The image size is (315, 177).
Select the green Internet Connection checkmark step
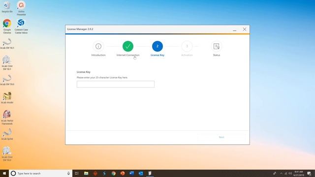pos(128,46)
